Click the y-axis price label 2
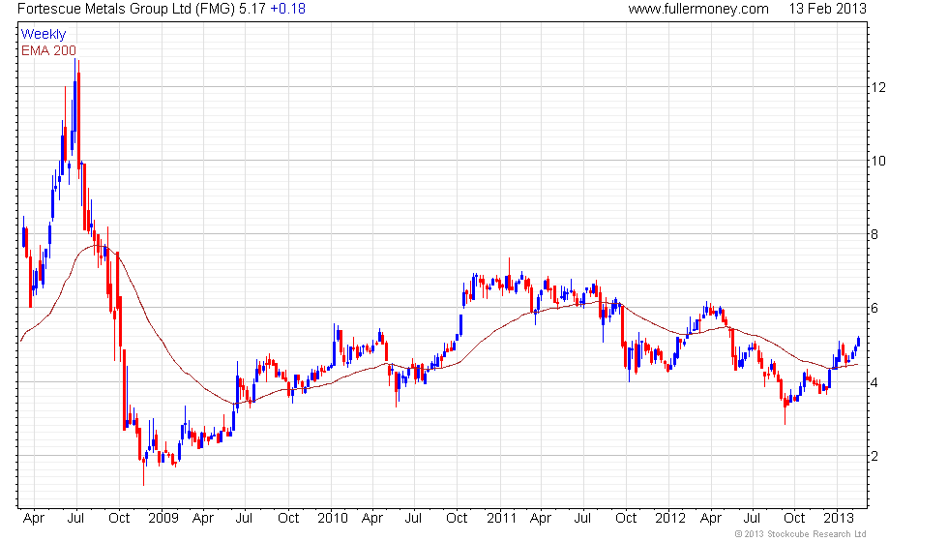 tap(874, 456)
